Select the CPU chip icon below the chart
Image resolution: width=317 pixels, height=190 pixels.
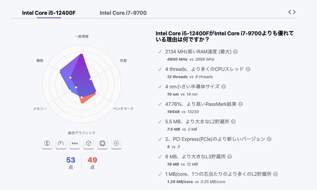(102, 144)
